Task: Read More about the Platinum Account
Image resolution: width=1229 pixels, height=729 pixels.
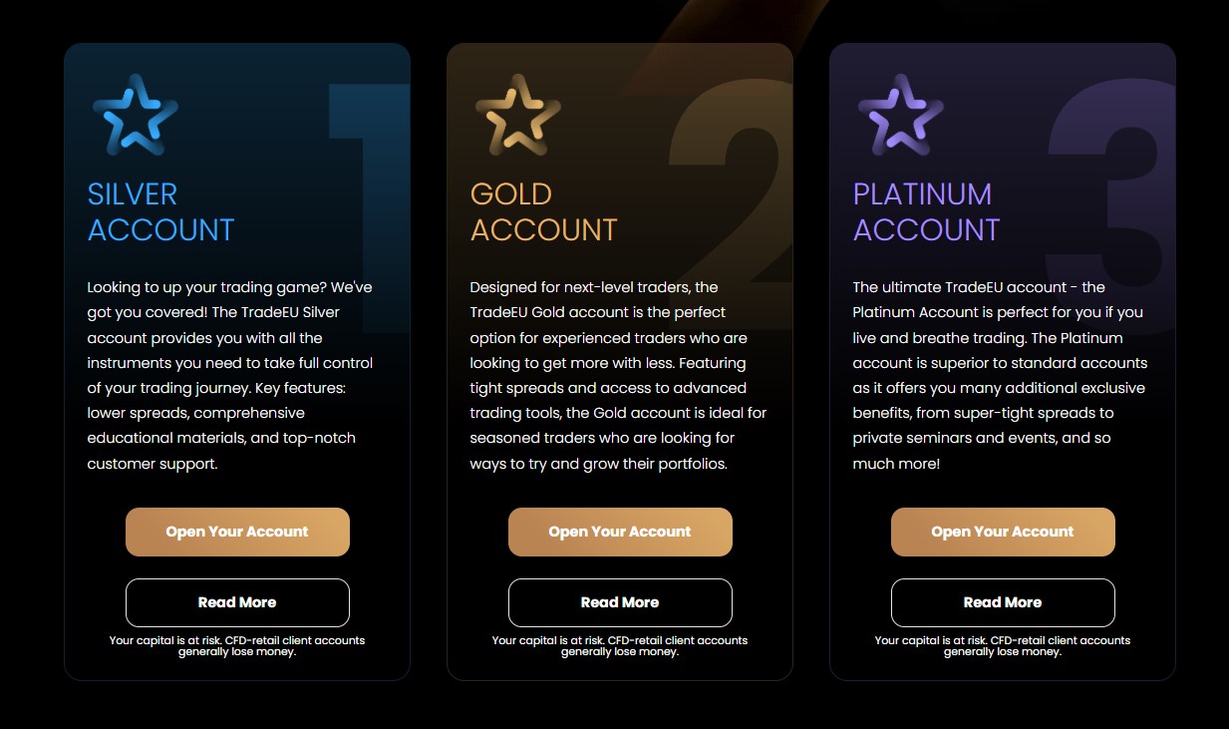Action: click(x=1003, y=602)
